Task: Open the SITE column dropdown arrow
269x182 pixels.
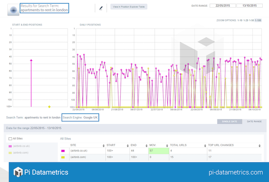Action: tap(103, 145)
